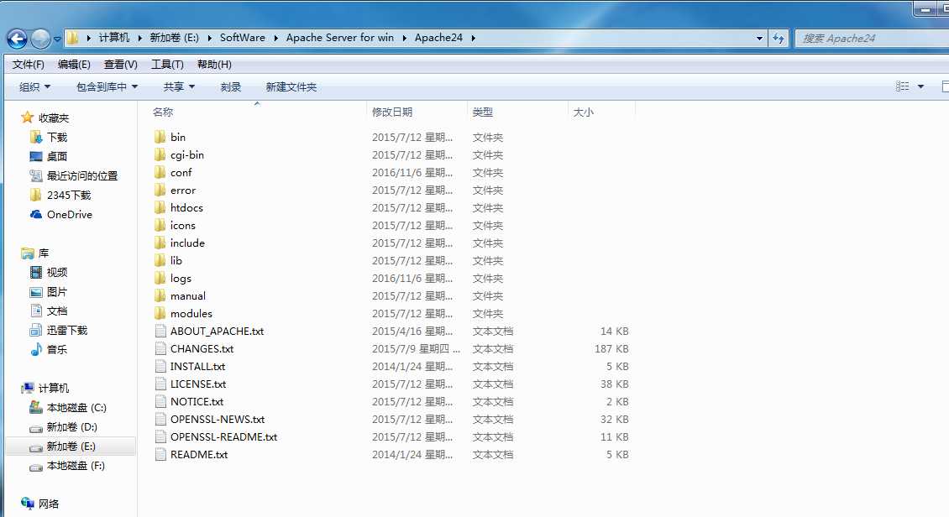Viewport: 949px width, 517px height.
Task: Select the lib folder icon
Action: click(x=160, y=261)
